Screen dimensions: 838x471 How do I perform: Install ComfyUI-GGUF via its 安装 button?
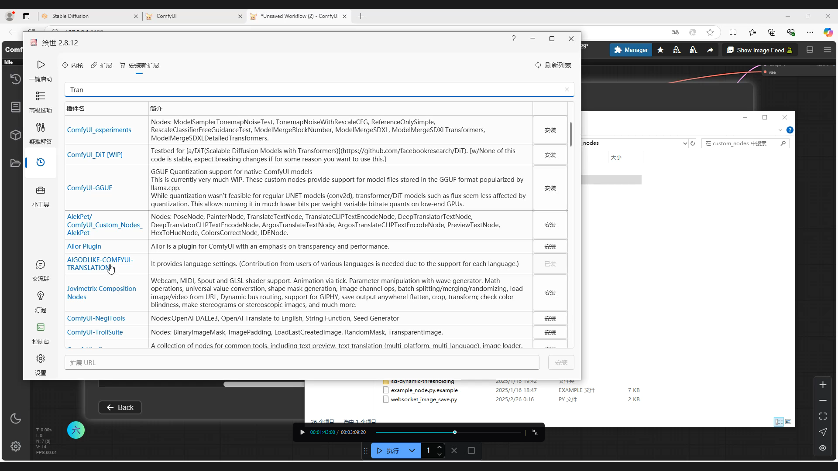tap(550, 188)
